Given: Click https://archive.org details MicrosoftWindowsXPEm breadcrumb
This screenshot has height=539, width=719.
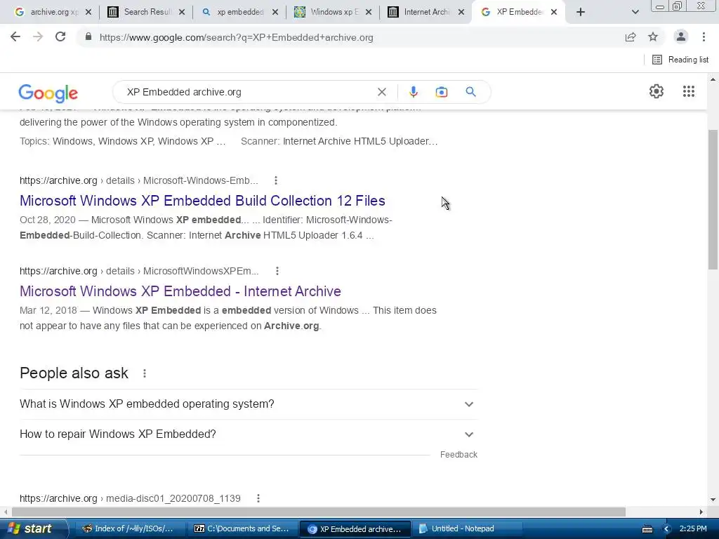Looking at the screenshot, I should pos(139,272).
